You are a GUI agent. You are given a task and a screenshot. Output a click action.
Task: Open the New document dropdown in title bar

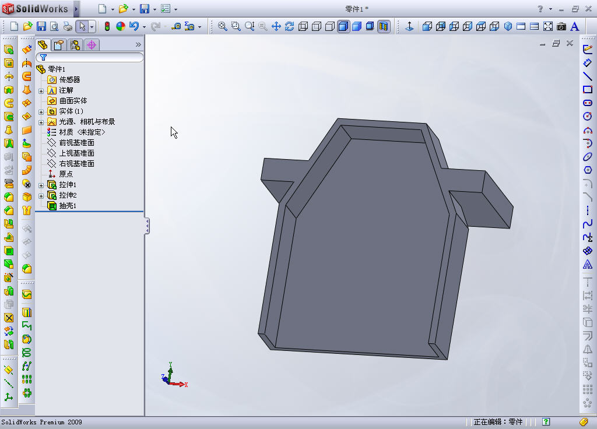113,9
